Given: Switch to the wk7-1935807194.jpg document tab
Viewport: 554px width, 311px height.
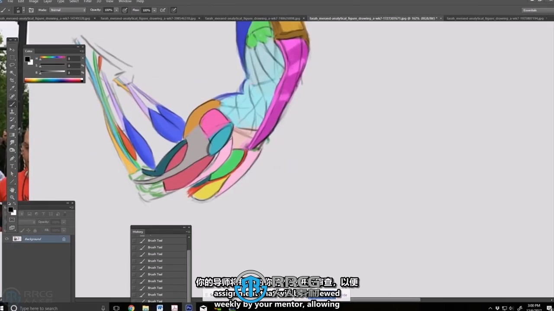Looking at the screenshot, I should tap(495, 19).
